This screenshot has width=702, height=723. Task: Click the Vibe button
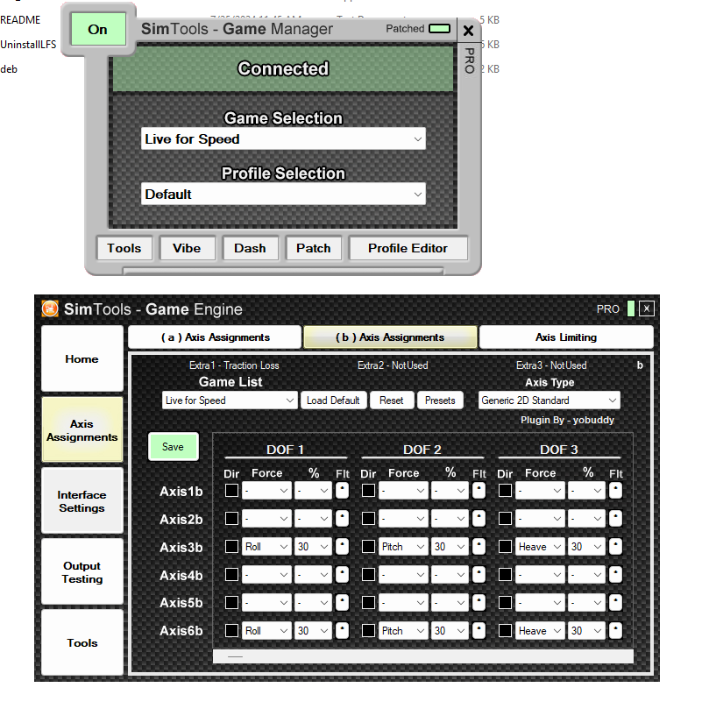tap(187, 248)
